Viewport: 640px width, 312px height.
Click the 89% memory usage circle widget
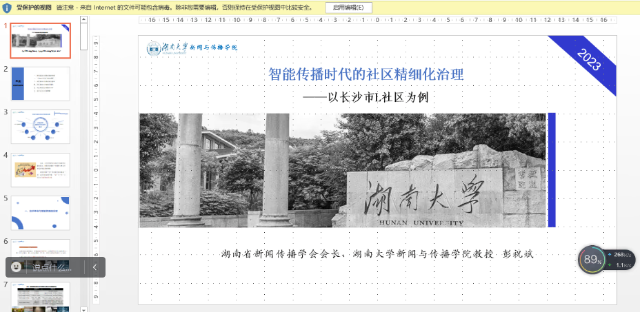click(x=592, y=260)
